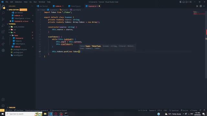Open Explorer panel ellipsis actions
The height and width of the screenshot is (116, 207).
(32, 6)
